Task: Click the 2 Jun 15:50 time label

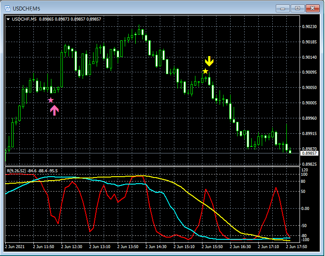Action: click(212, 247)
